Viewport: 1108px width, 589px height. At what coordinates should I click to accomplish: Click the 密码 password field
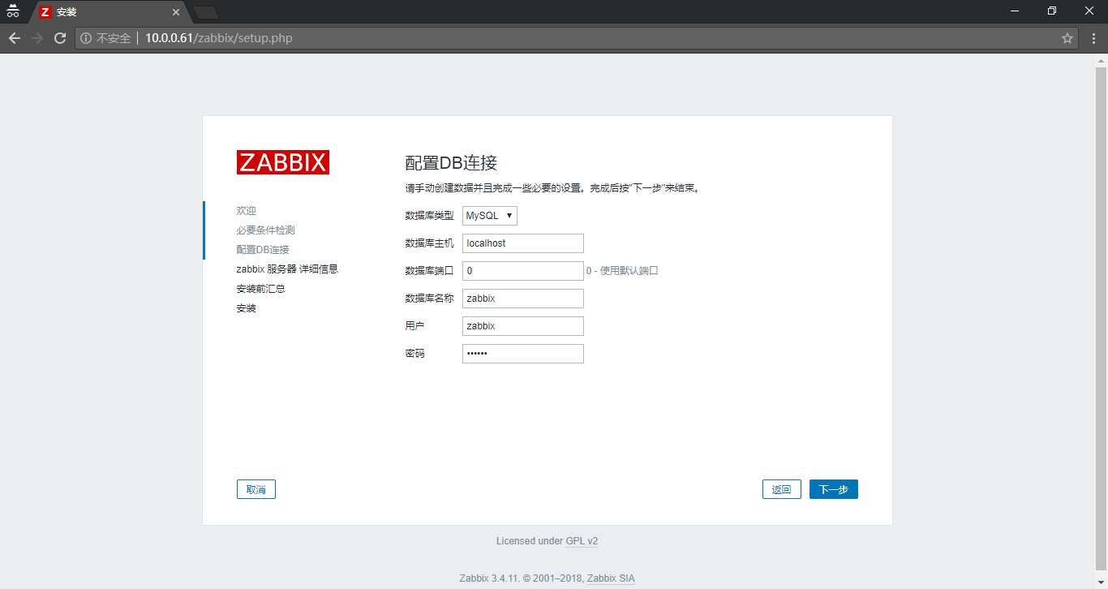tap(523, 354)
